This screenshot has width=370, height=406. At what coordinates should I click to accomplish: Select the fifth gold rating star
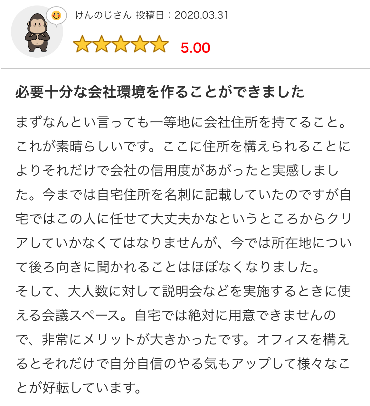tap(159, 44)
